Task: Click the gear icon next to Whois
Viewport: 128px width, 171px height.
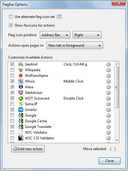Action: click(108, 81)
